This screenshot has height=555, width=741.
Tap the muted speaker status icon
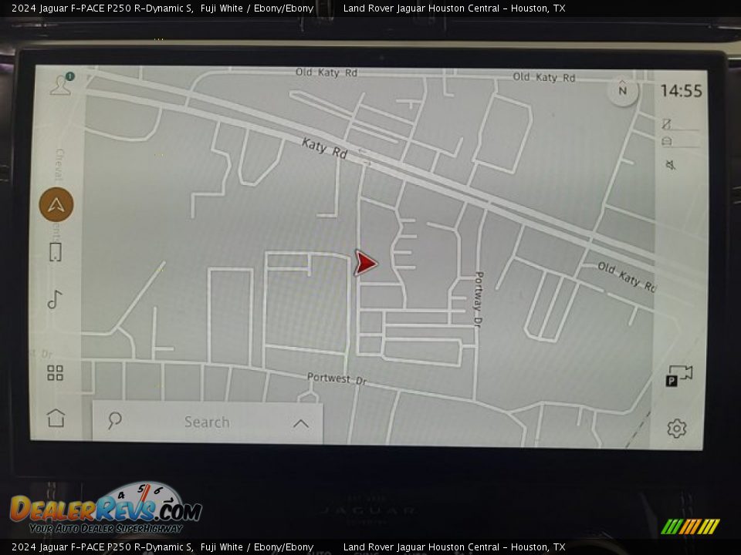671,165
